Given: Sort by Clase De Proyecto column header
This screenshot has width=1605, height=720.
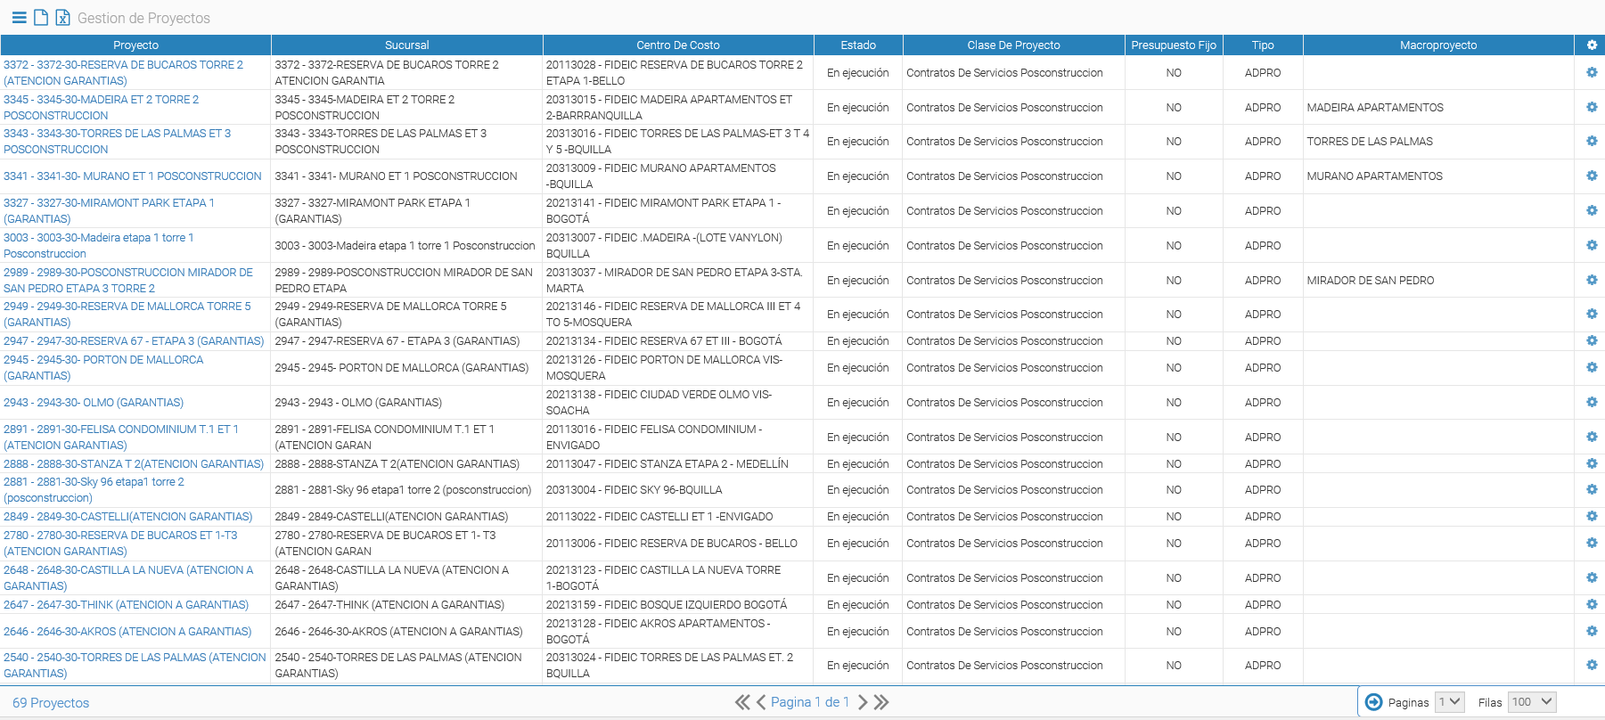Looking at the screenshot, I should point(1014,45).
